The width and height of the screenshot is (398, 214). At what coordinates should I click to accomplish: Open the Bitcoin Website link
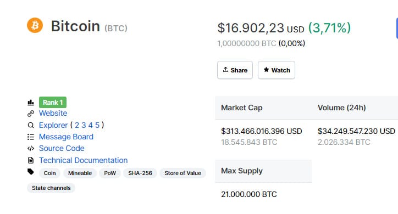point(53,113)
